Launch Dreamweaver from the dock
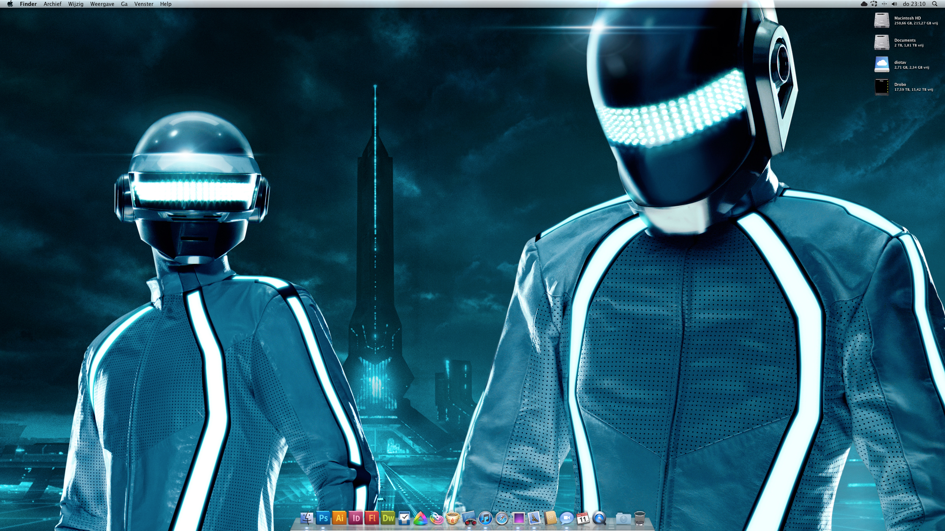This screenshot has height=531, width=945. click(388, 518)
